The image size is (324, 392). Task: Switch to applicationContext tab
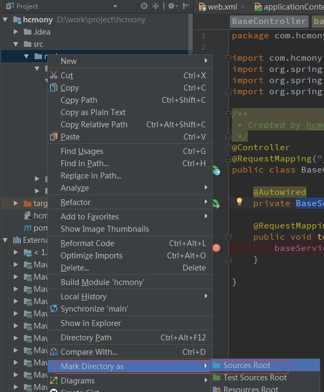click(x=290, y=7)
